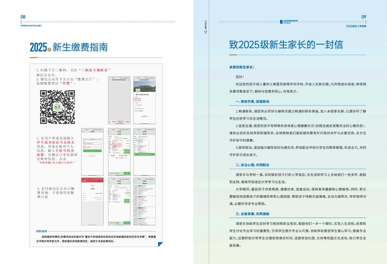Click the sentence starting "欢迎您的孩子进入重庆三峡医药"

(298, 88)
